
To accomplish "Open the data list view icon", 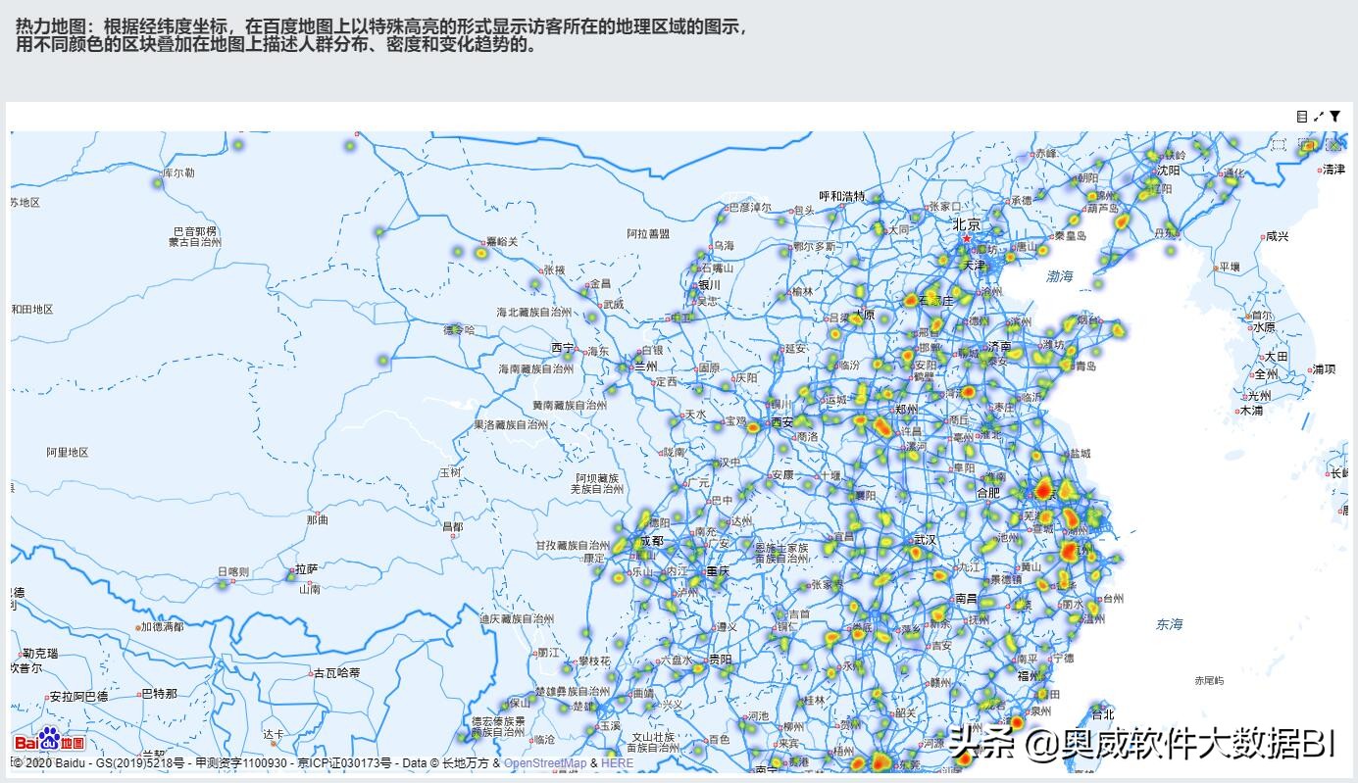I will (1302, 116).
